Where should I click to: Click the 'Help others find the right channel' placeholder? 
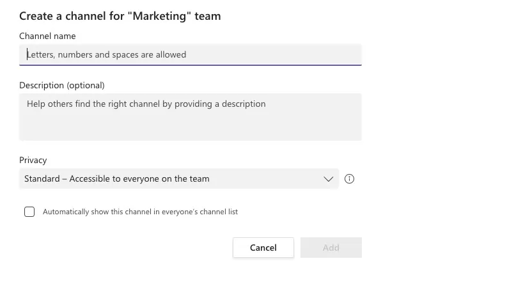pyautogui.click(x=146, y=104)
